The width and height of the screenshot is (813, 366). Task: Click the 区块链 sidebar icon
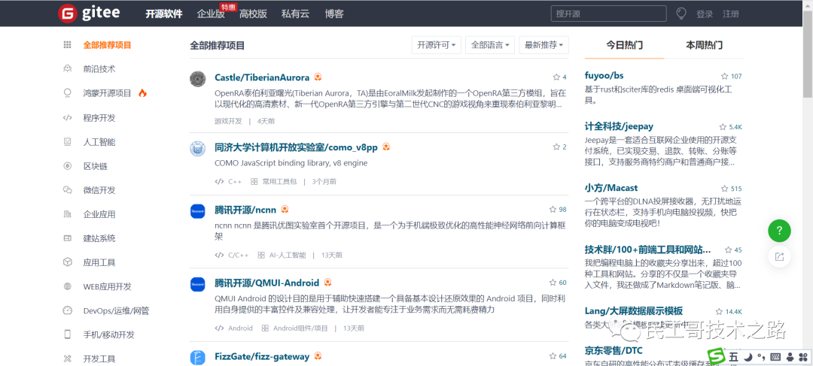tap(68, 166)
